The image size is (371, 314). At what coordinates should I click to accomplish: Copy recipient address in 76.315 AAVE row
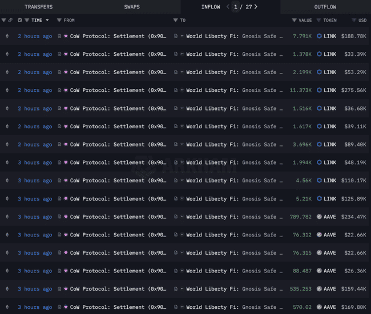[176, 252]
